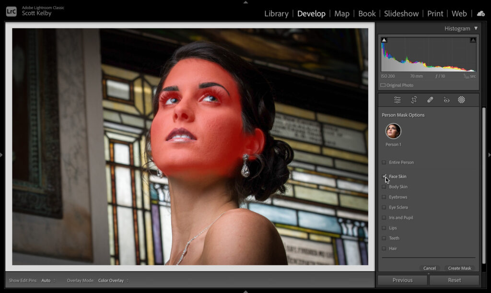
Task: Enable the Hair checkbox
Action: point(384,249)
